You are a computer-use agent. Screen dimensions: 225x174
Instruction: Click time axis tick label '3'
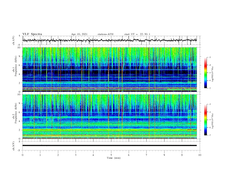point(76,155)
